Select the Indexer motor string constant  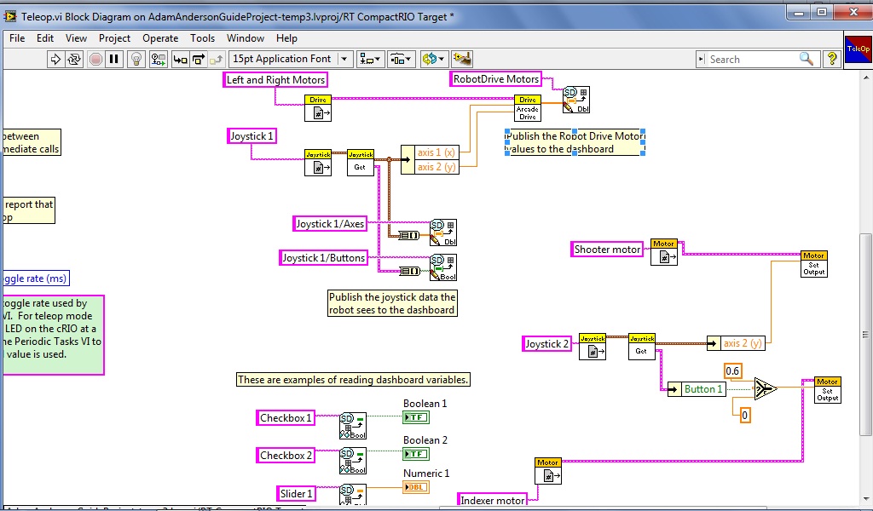[x=492, y=501]
